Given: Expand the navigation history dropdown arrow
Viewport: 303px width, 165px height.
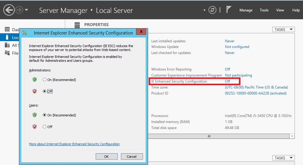Looking at the screenshot, I should pos(27,10).
